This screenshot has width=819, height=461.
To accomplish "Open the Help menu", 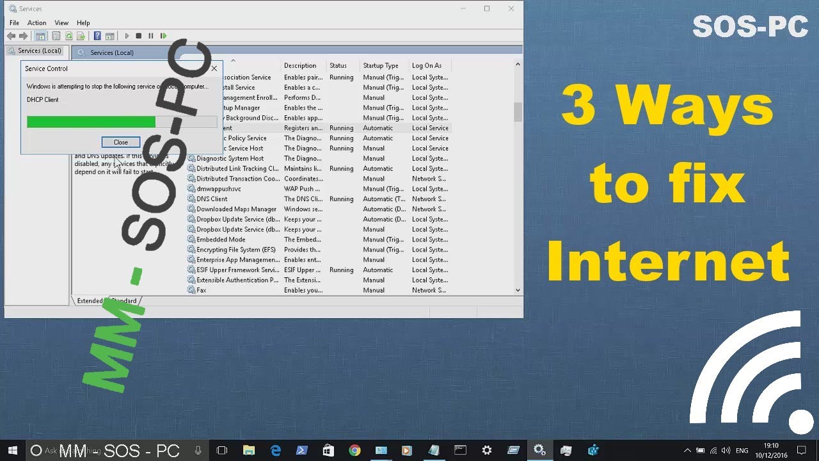I will pyautogui.click(x=83, y=22).
